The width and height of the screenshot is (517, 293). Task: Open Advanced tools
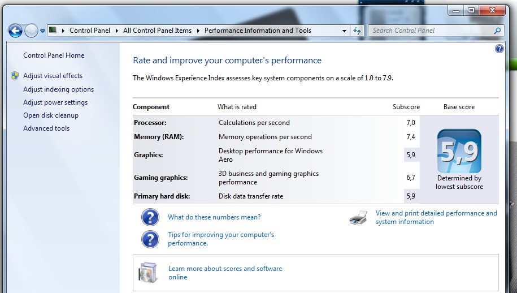tap(46, 128)
